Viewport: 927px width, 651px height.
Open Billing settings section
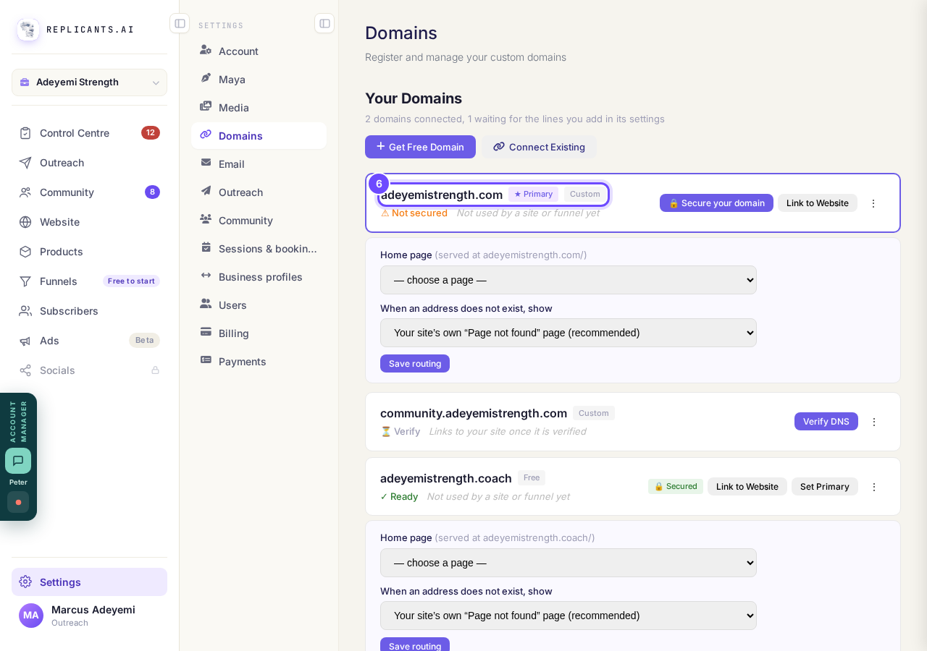259,333
